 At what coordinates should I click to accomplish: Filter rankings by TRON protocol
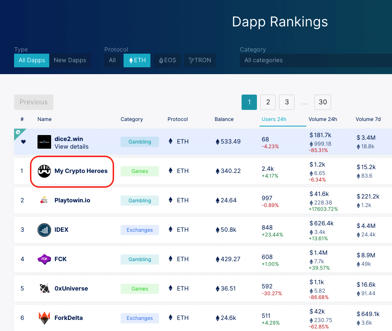pyautogui.click(x=200, y=60)
